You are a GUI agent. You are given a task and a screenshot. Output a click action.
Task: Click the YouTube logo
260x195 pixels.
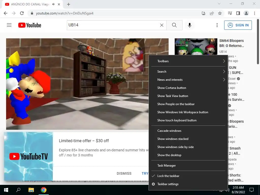[30, 25]
